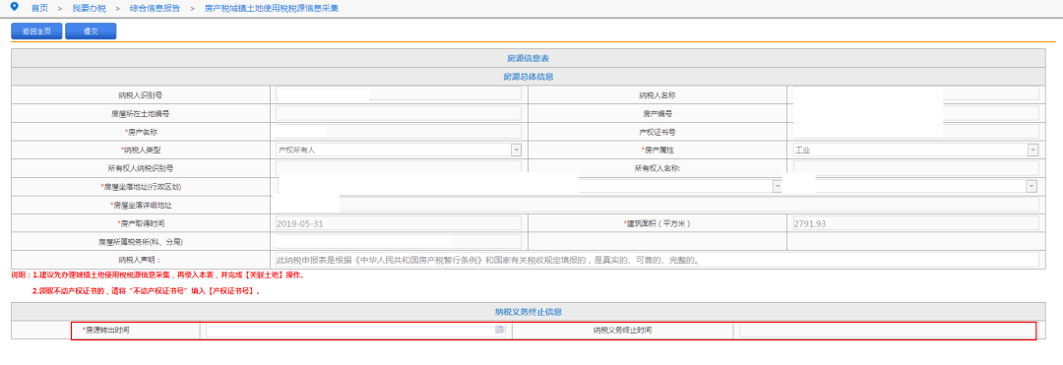Select the 房产属性 combo box showing 工业

coord(916,150)
